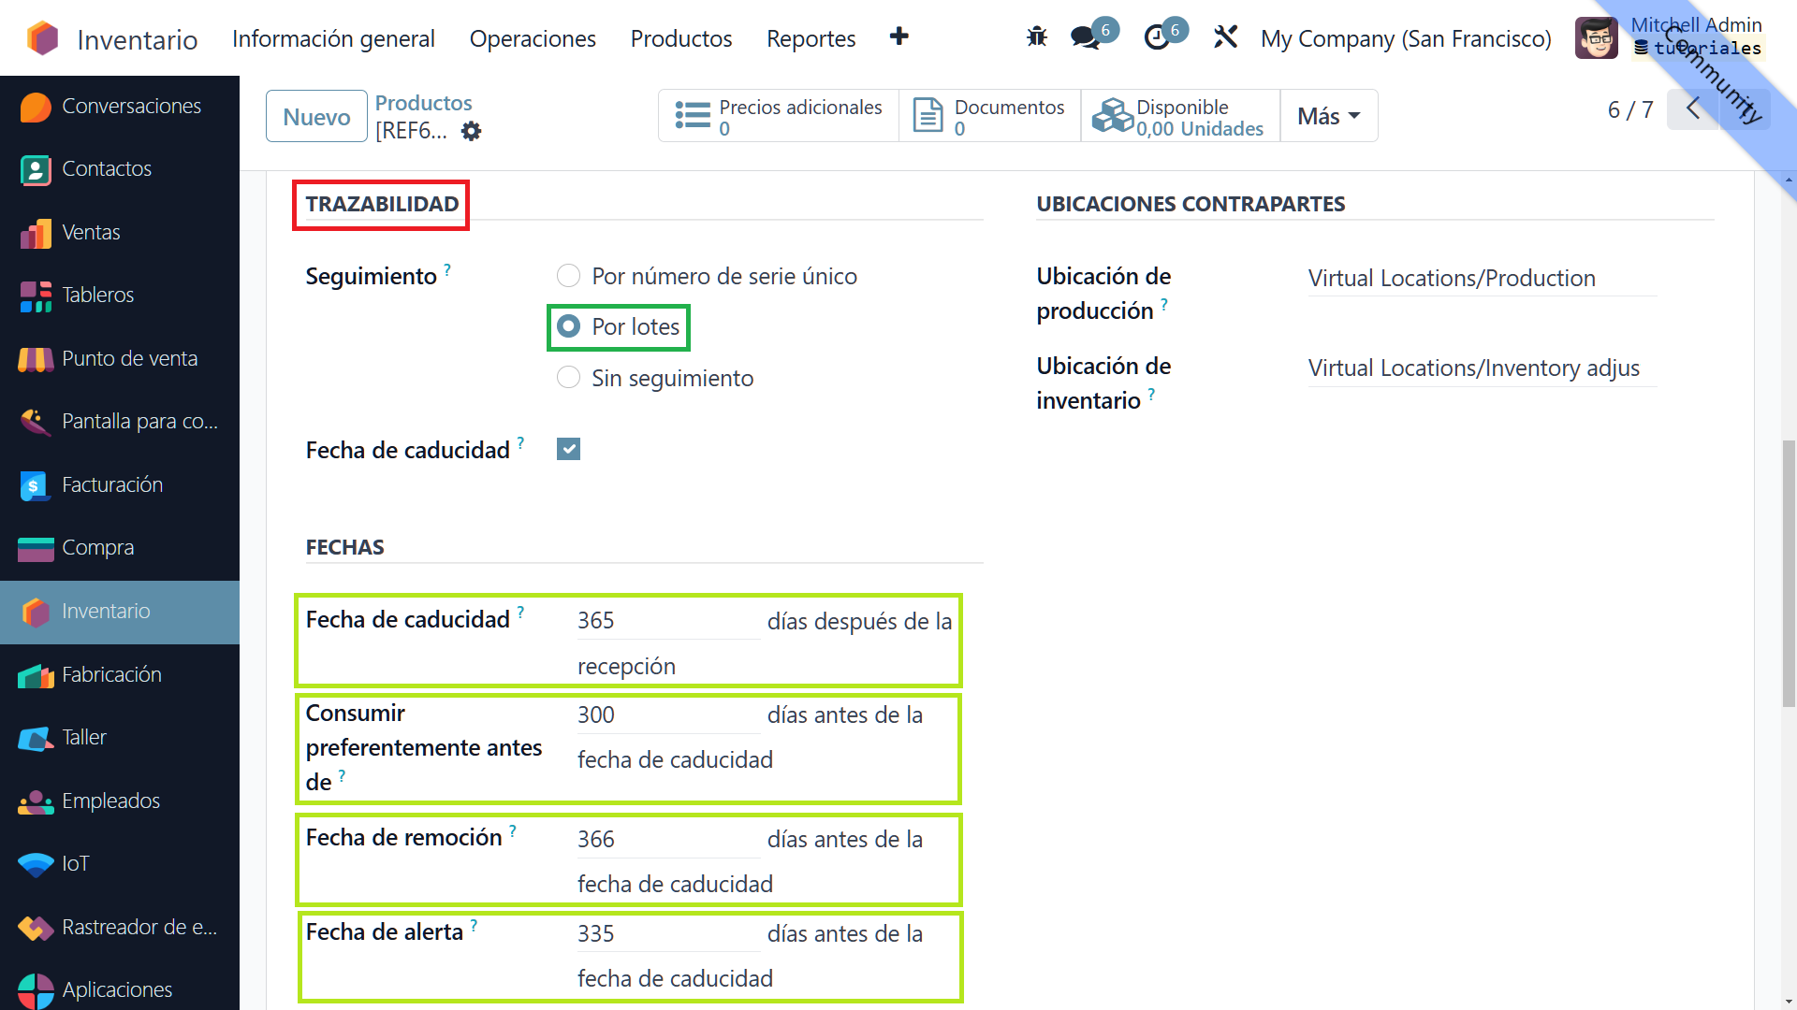Open Ubicación de inventario location dropdown
Screen dimensions: 1797x1010
[x=1482, y=368]
